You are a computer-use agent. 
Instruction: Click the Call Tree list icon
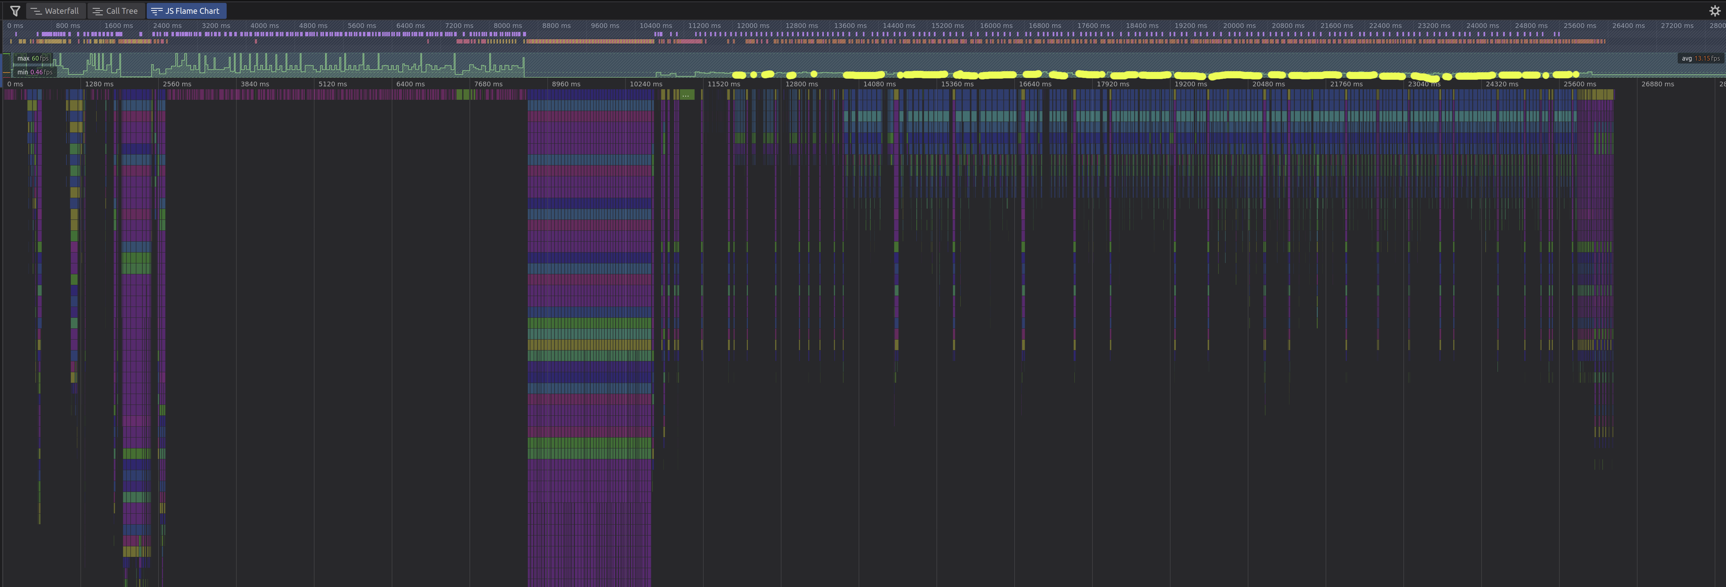[x=98, y=11]
